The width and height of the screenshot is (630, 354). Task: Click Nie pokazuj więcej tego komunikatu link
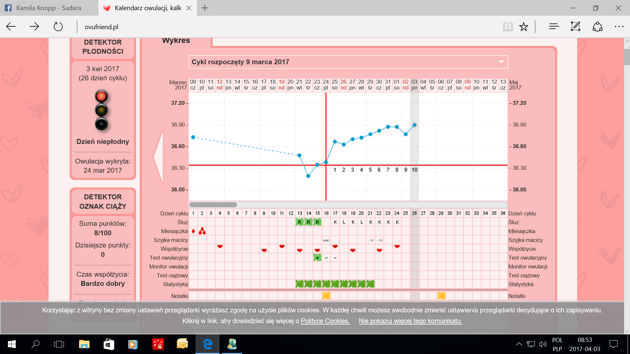click(x=410, y=321)
